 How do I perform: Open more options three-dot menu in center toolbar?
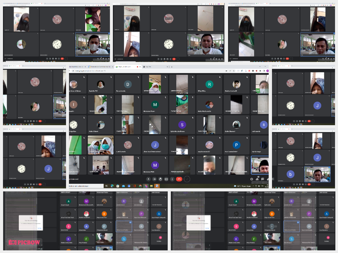(173, 179)
